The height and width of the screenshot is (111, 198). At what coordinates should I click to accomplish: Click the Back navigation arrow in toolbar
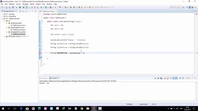pos(105,7)
